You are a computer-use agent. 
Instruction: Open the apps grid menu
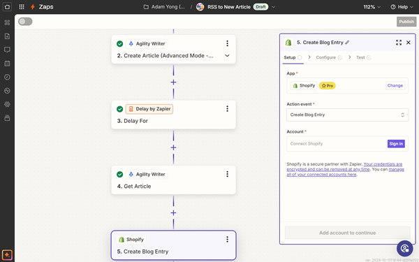click(x=22, y=7)
